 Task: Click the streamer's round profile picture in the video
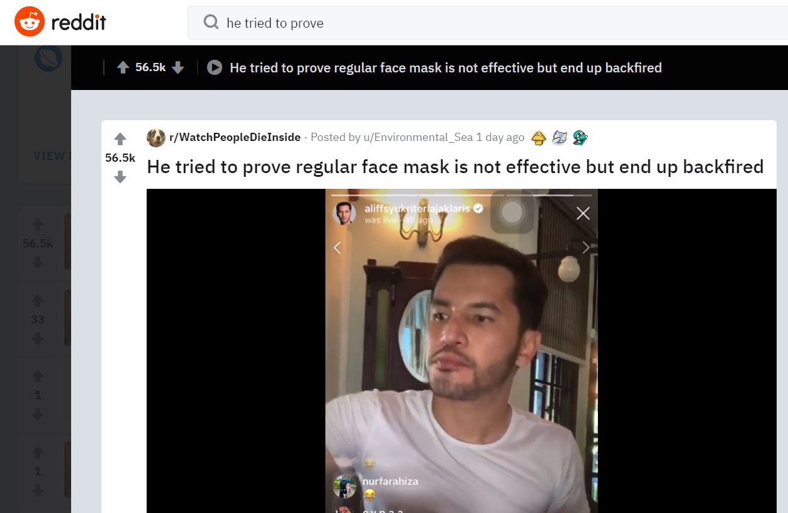(x=344, y=213)
